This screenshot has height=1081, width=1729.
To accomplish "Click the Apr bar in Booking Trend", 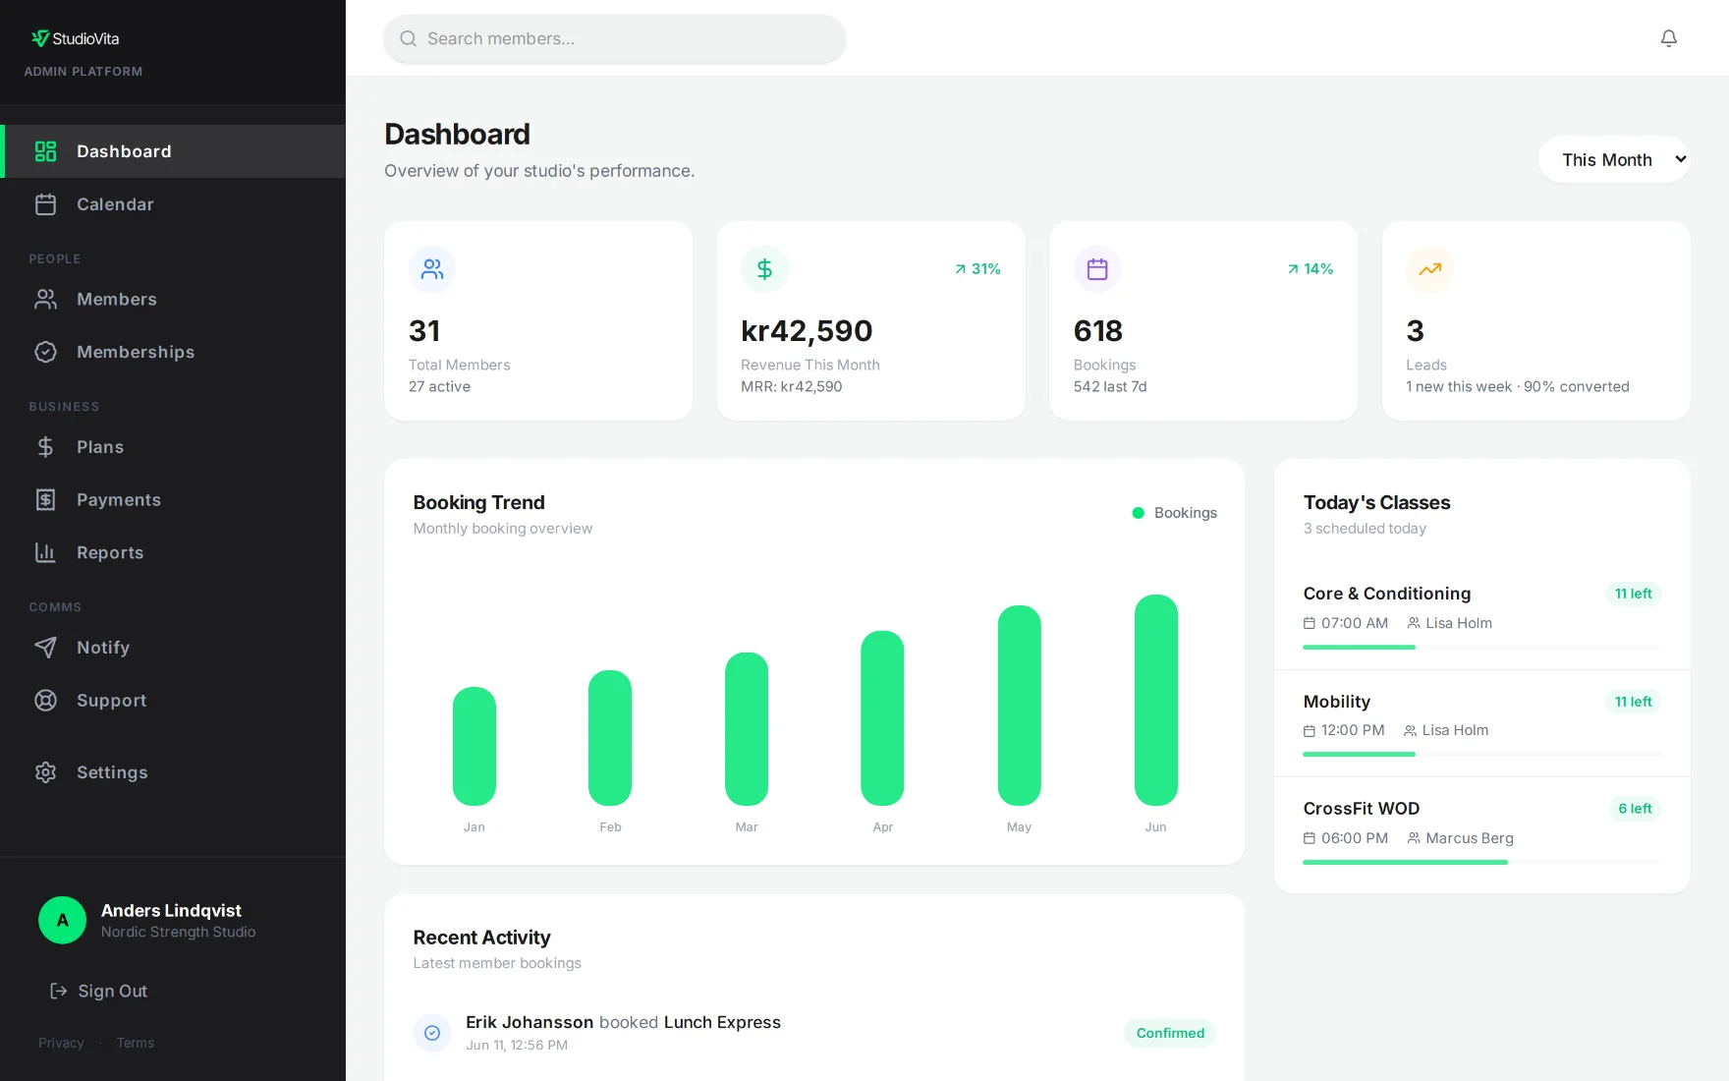I will pos(882,718).
